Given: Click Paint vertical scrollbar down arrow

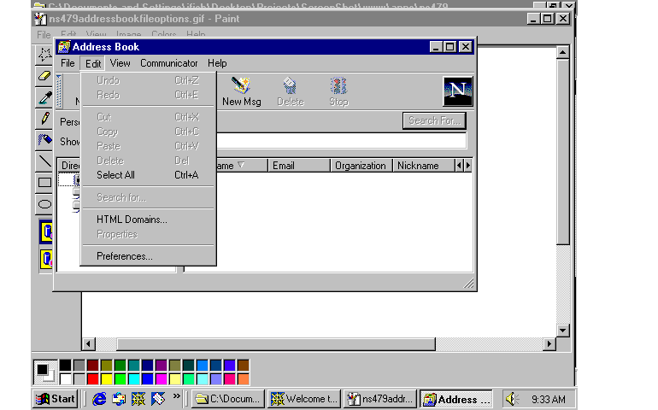Looking at the screenshot, I should point(563,331).
